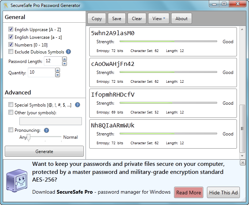Open help icon for Special Symbols
This screenshot has height=205, width=249.
click(78, 105)
